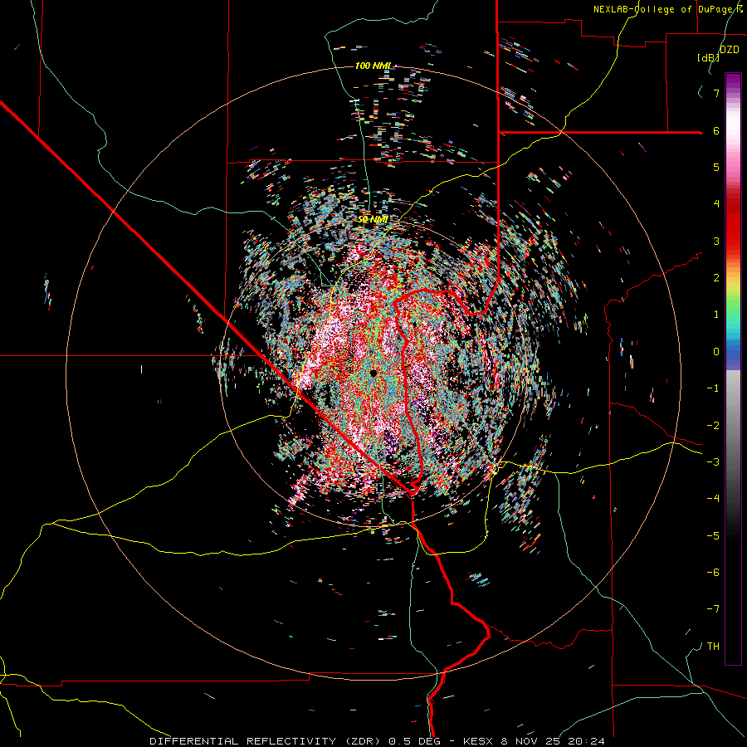The width and height of the screenshot is (747, 747).
Task: Click the 7 value on the color scale
Action: pos(716,93)
